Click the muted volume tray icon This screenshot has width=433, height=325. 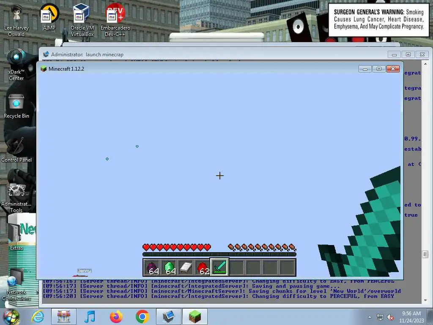tap(390, 317)
